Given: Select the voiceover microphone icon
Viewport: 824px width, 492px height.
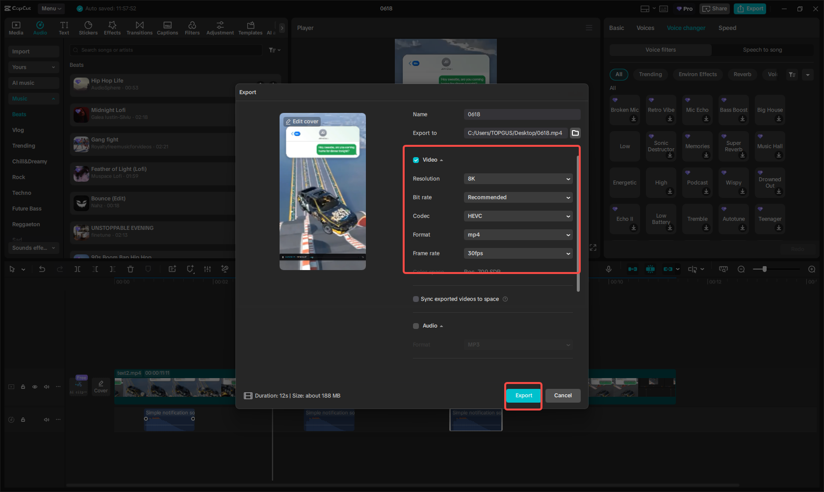Looking at the screenshot, I should pos(609,269).
